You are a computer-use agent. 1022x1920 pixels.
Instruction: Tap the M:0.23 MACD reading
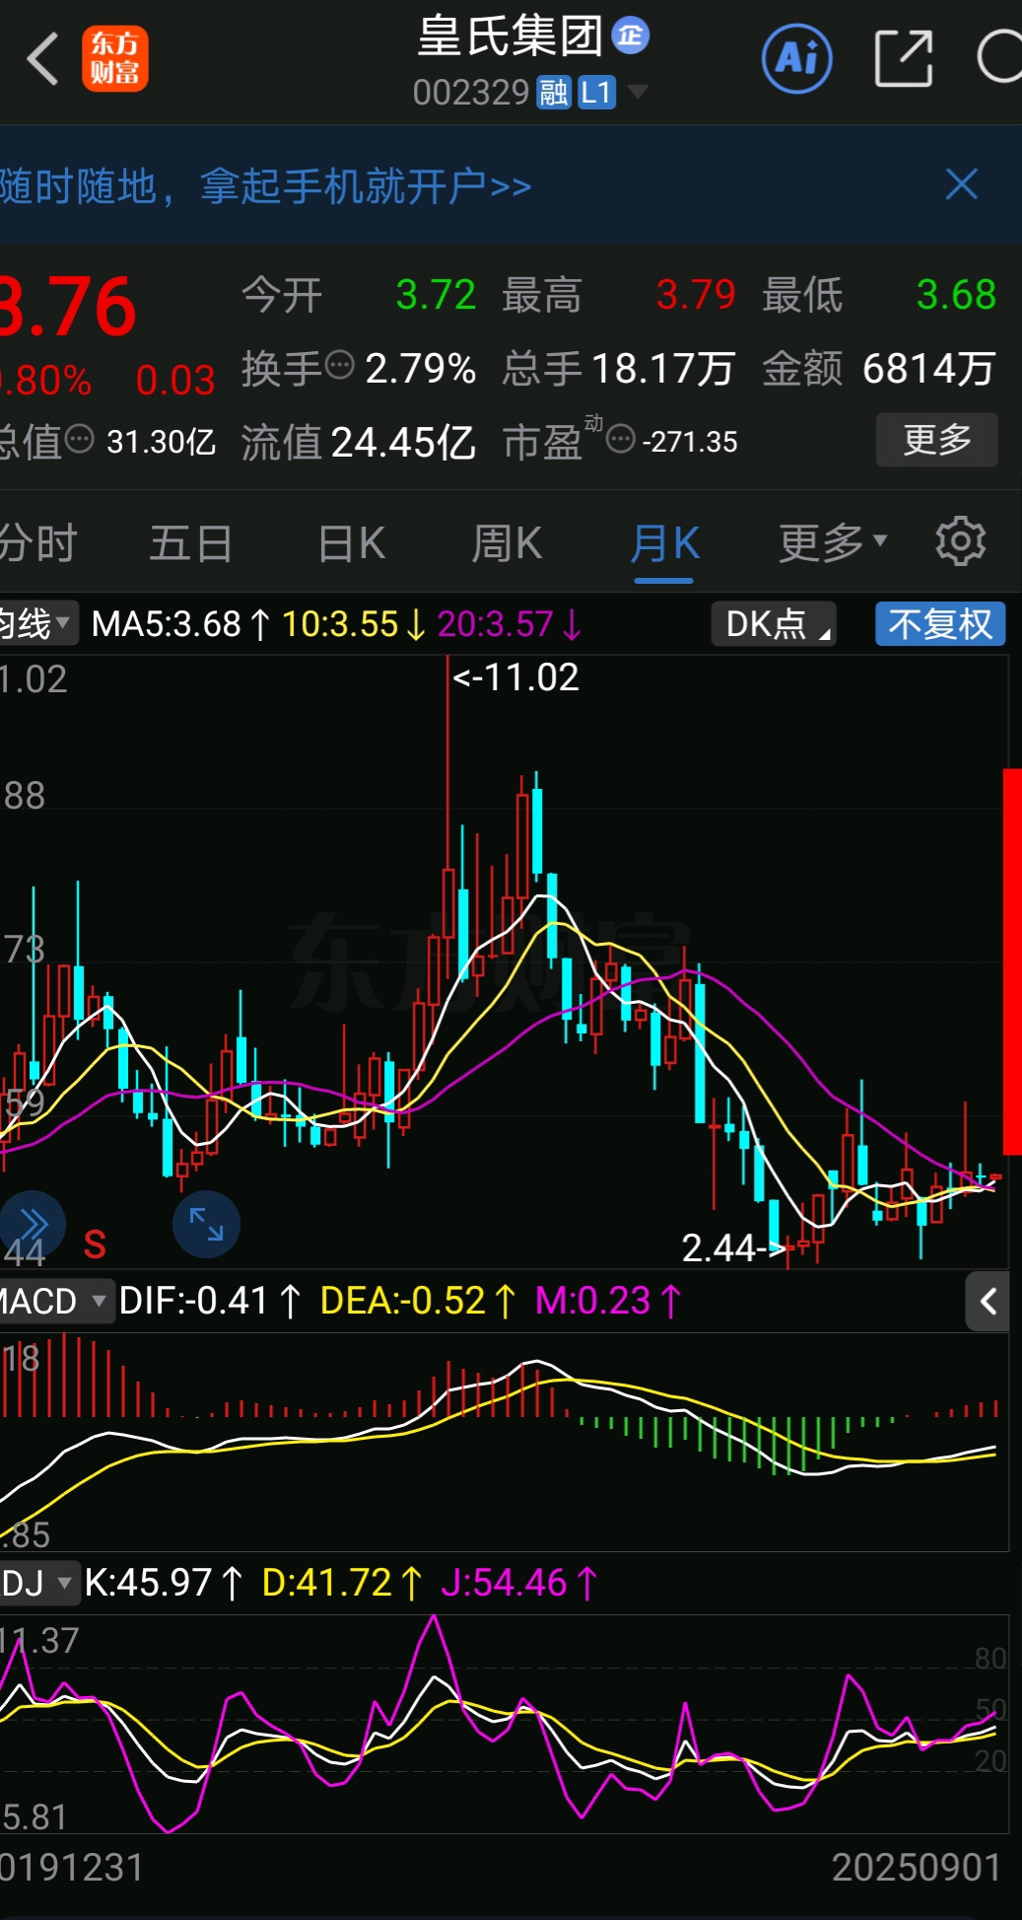pyautogui.click(x=608, y=1301)
